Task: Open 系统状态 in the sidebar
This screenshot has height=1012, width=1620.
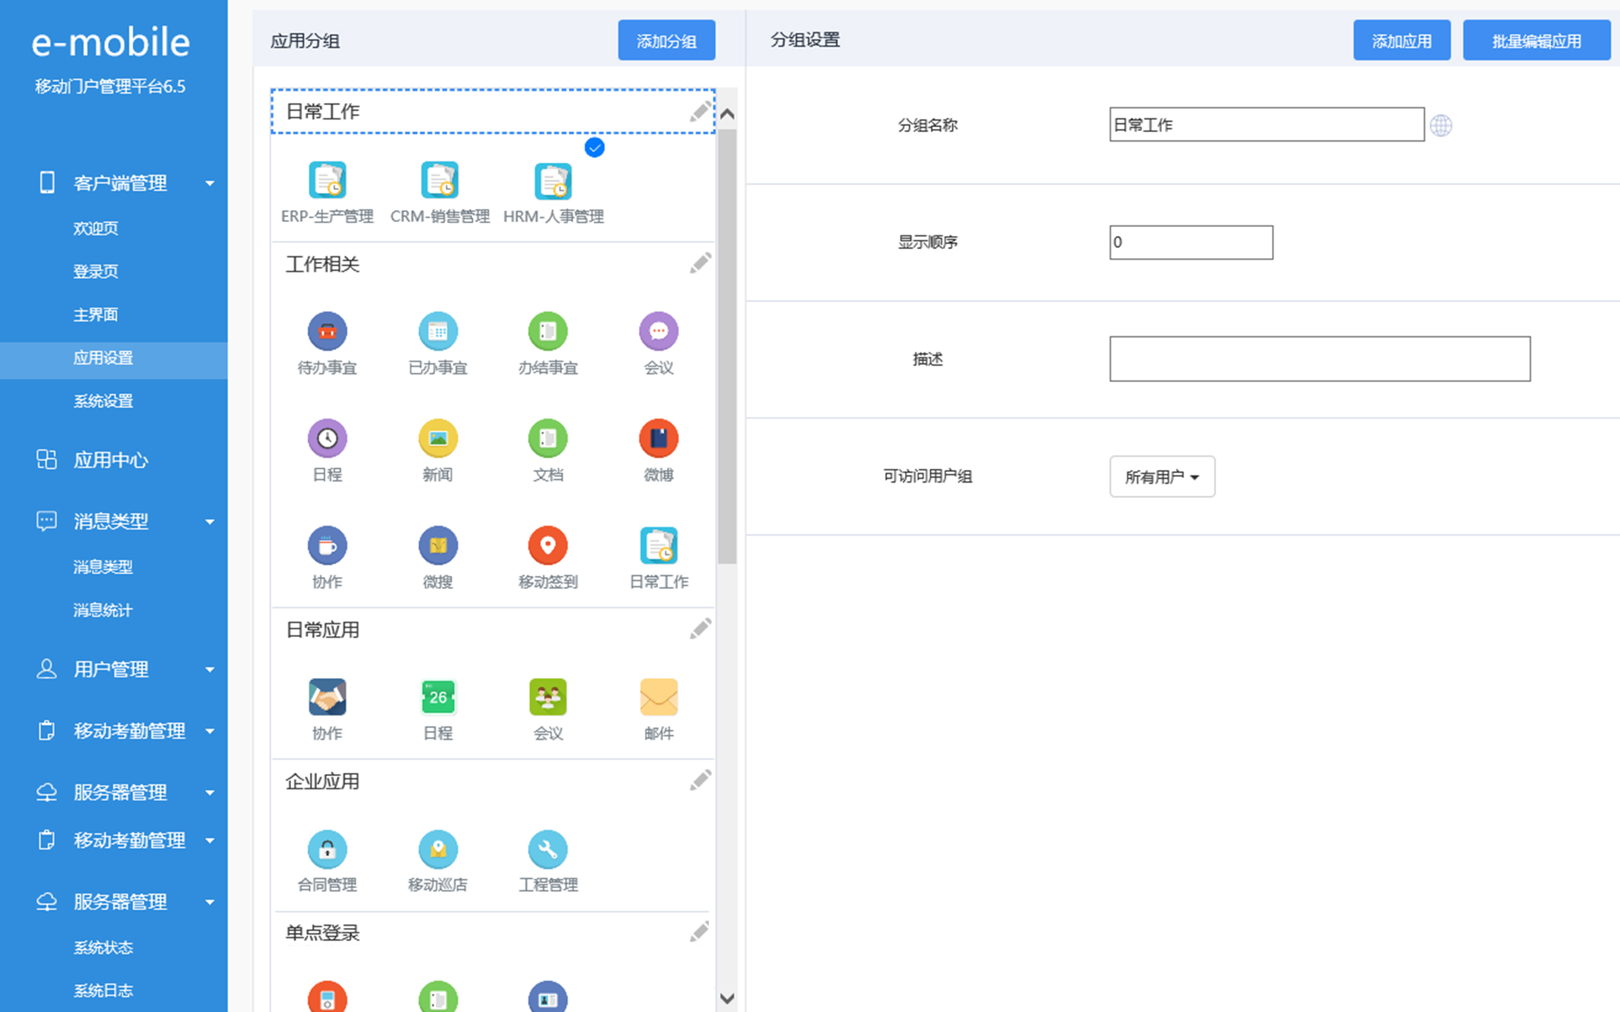Action: (x=103, y=947)
